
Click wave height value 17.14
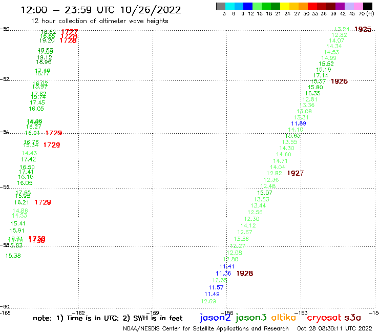click(x=321, y=75)
